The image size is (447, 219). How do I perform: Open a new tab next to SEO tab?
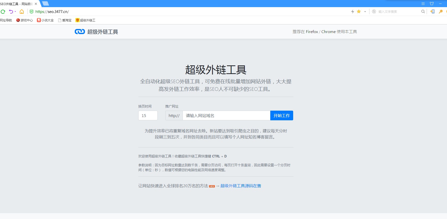[x=46, y=4]
